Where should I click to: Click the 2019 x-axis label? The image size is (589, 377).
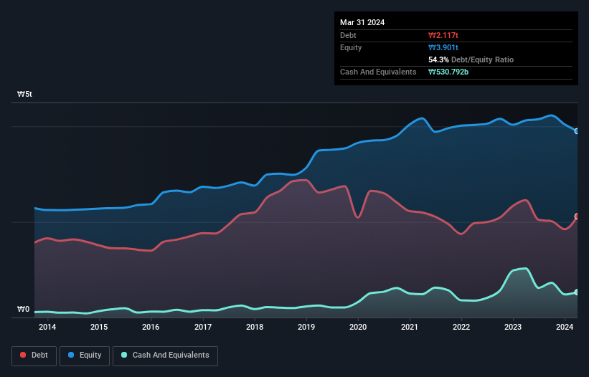[306, 327]
